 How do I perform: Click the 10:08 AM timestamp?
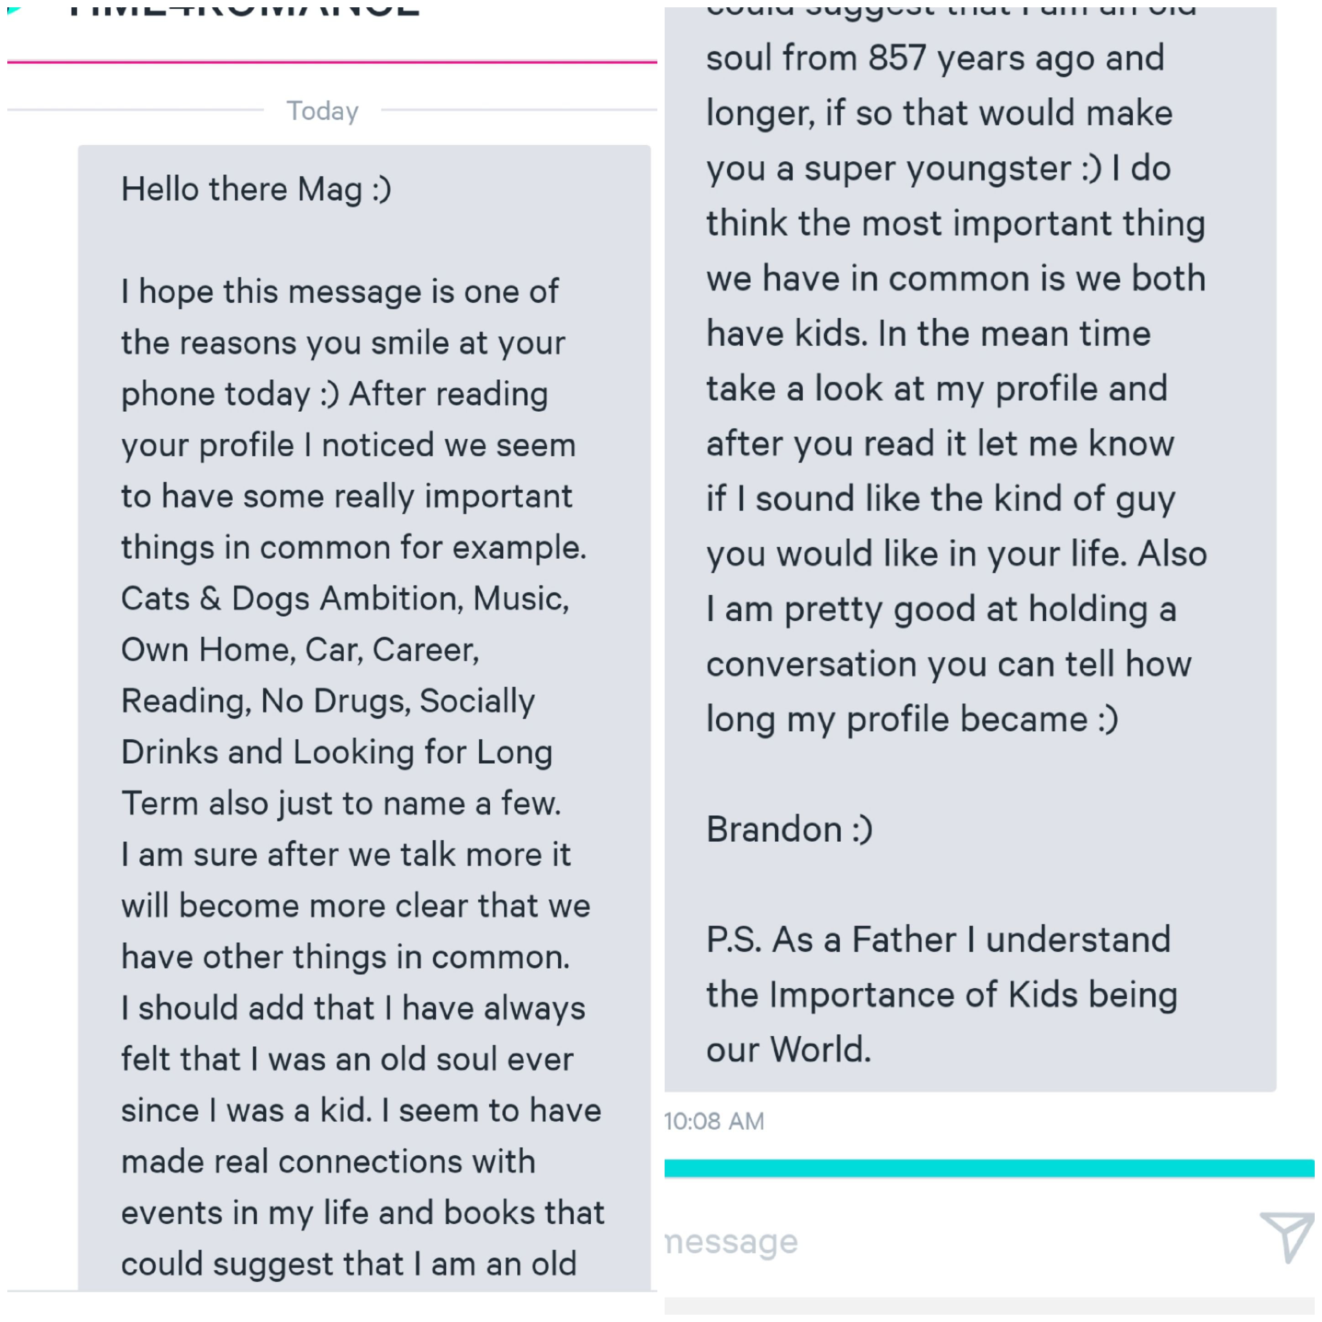(x=713, y=1121)
